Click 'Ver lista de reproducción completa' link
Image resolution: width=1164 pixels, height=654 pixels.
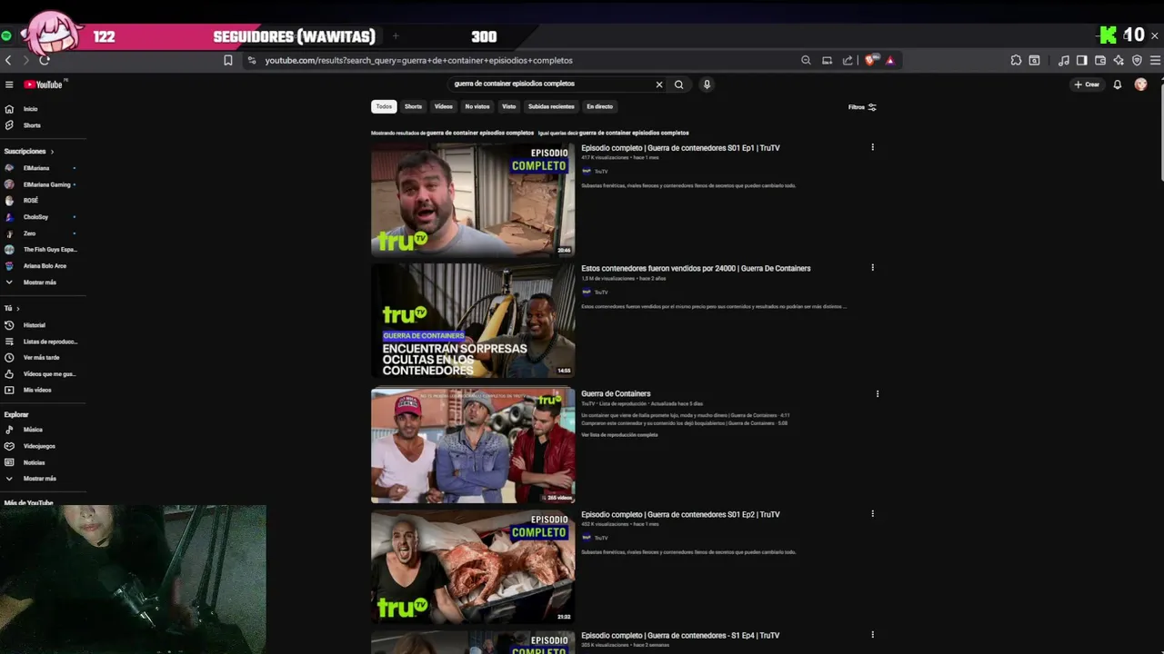619,435
